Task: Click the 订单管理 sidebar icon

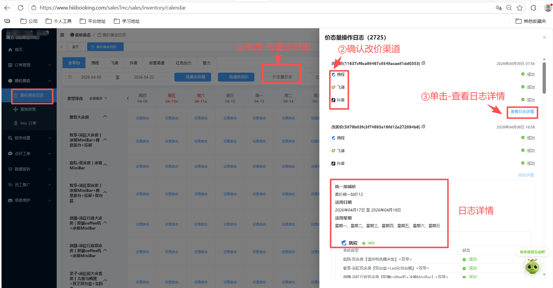Action: (x=10, y=65)
